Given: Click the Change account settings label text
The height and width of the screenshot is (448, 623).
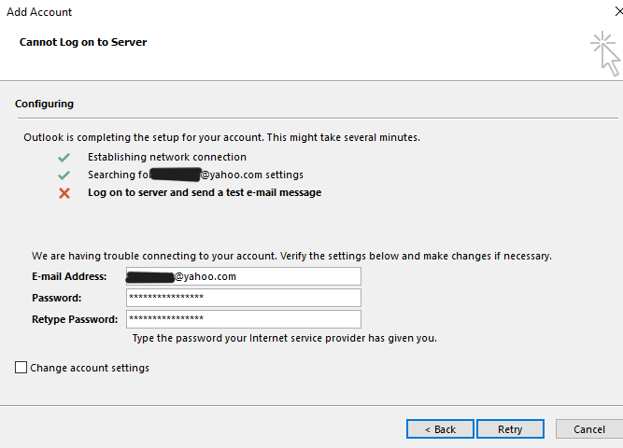Looking at the screenshot, I should [x=90, y=368].
